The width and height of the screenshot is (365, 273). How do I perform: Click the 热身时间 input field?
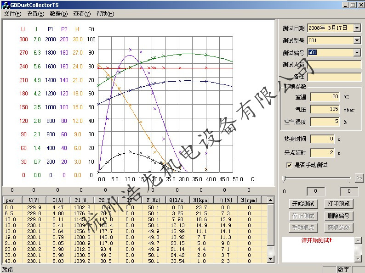[322, 139]
